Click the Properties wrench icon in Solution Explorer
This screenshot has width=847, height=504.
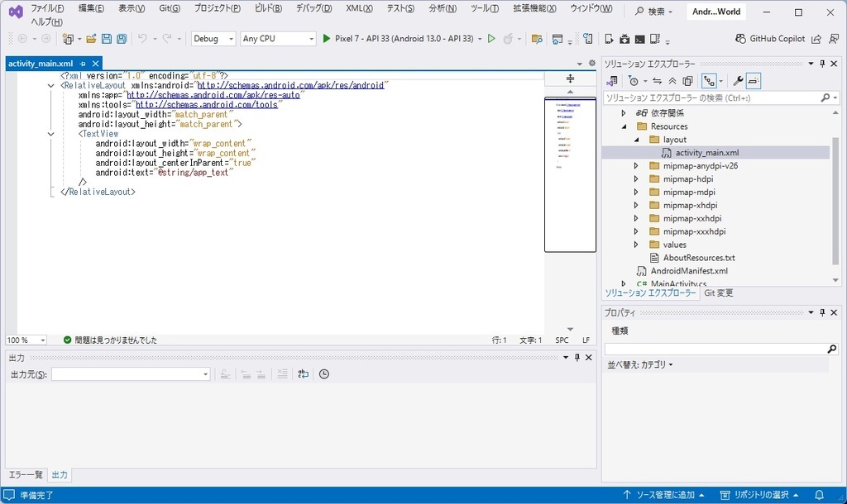739,80
